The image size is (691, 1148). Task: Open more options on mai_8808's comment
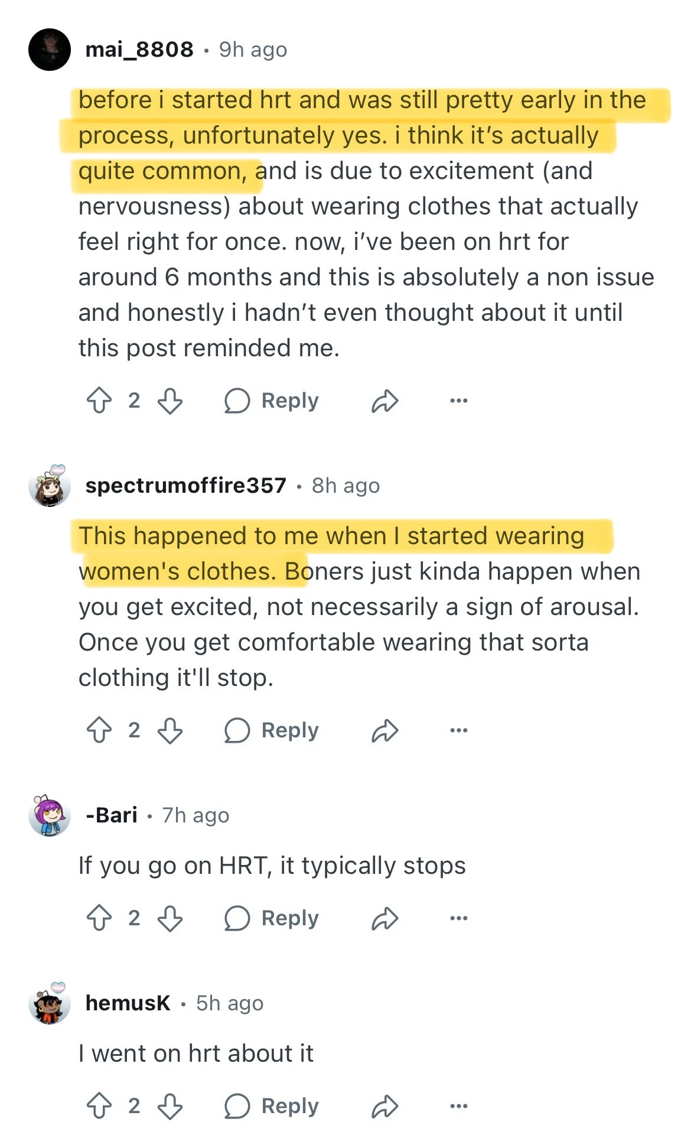pyautogui.click(x=458, y=401)
